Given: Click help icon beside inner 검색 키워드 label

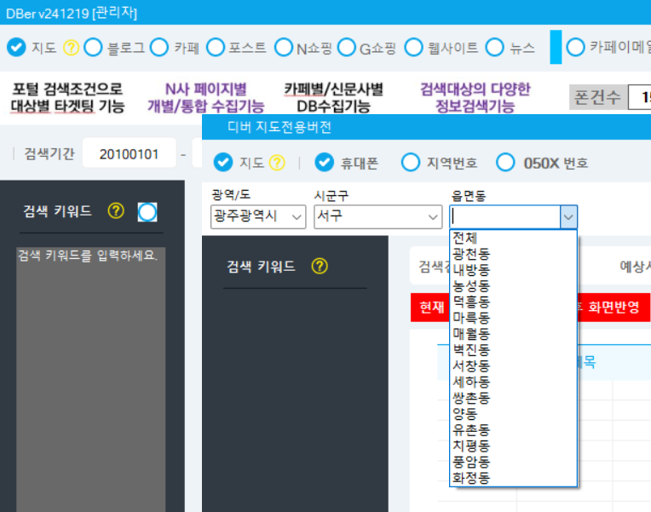Looking at the screenshot, I should tap(320, 267).
